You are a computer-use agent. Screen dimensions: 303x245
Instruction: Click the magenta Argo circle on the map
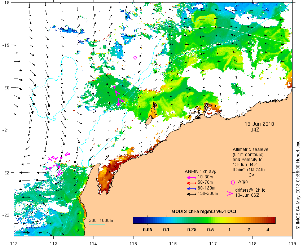pyautogui.click(x=135, y=58)
